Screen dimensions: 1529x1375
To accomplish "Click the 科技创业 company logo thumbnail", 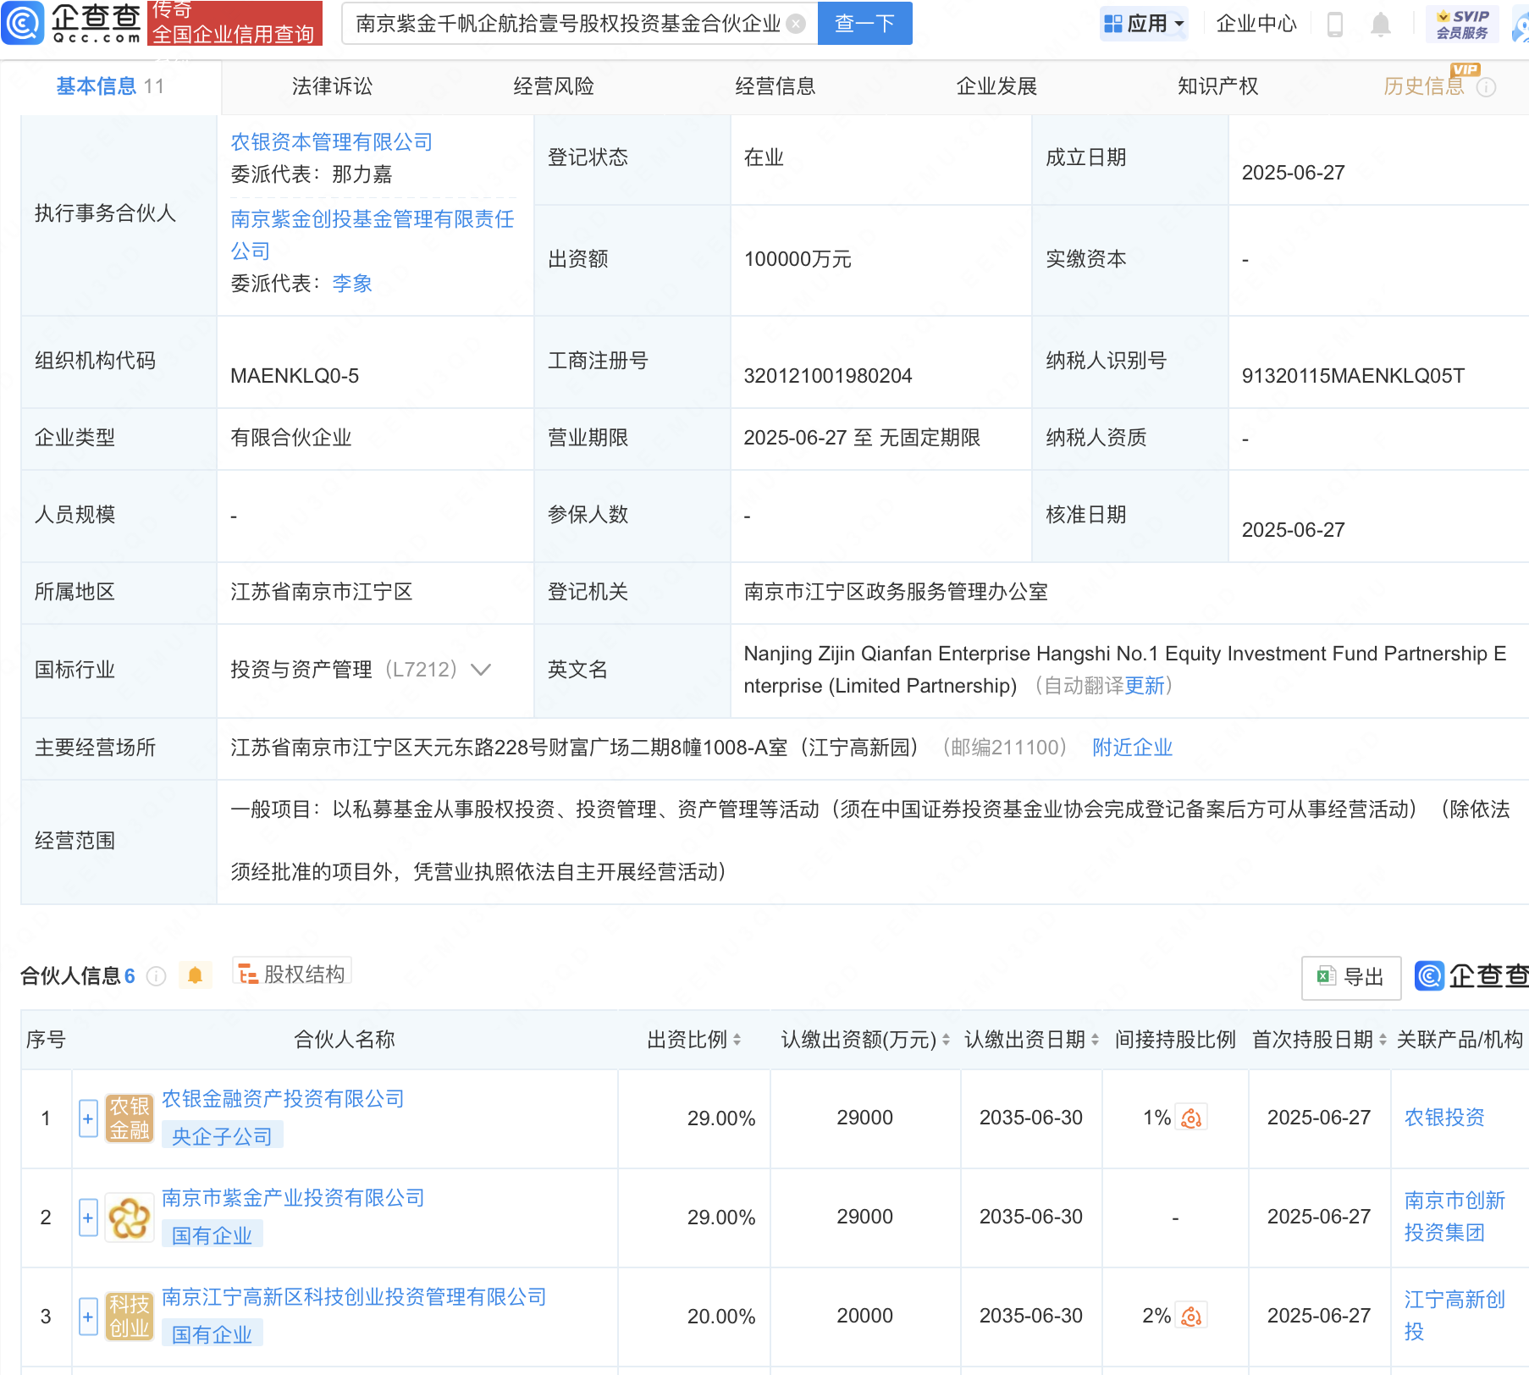I will pos(130,1317).
